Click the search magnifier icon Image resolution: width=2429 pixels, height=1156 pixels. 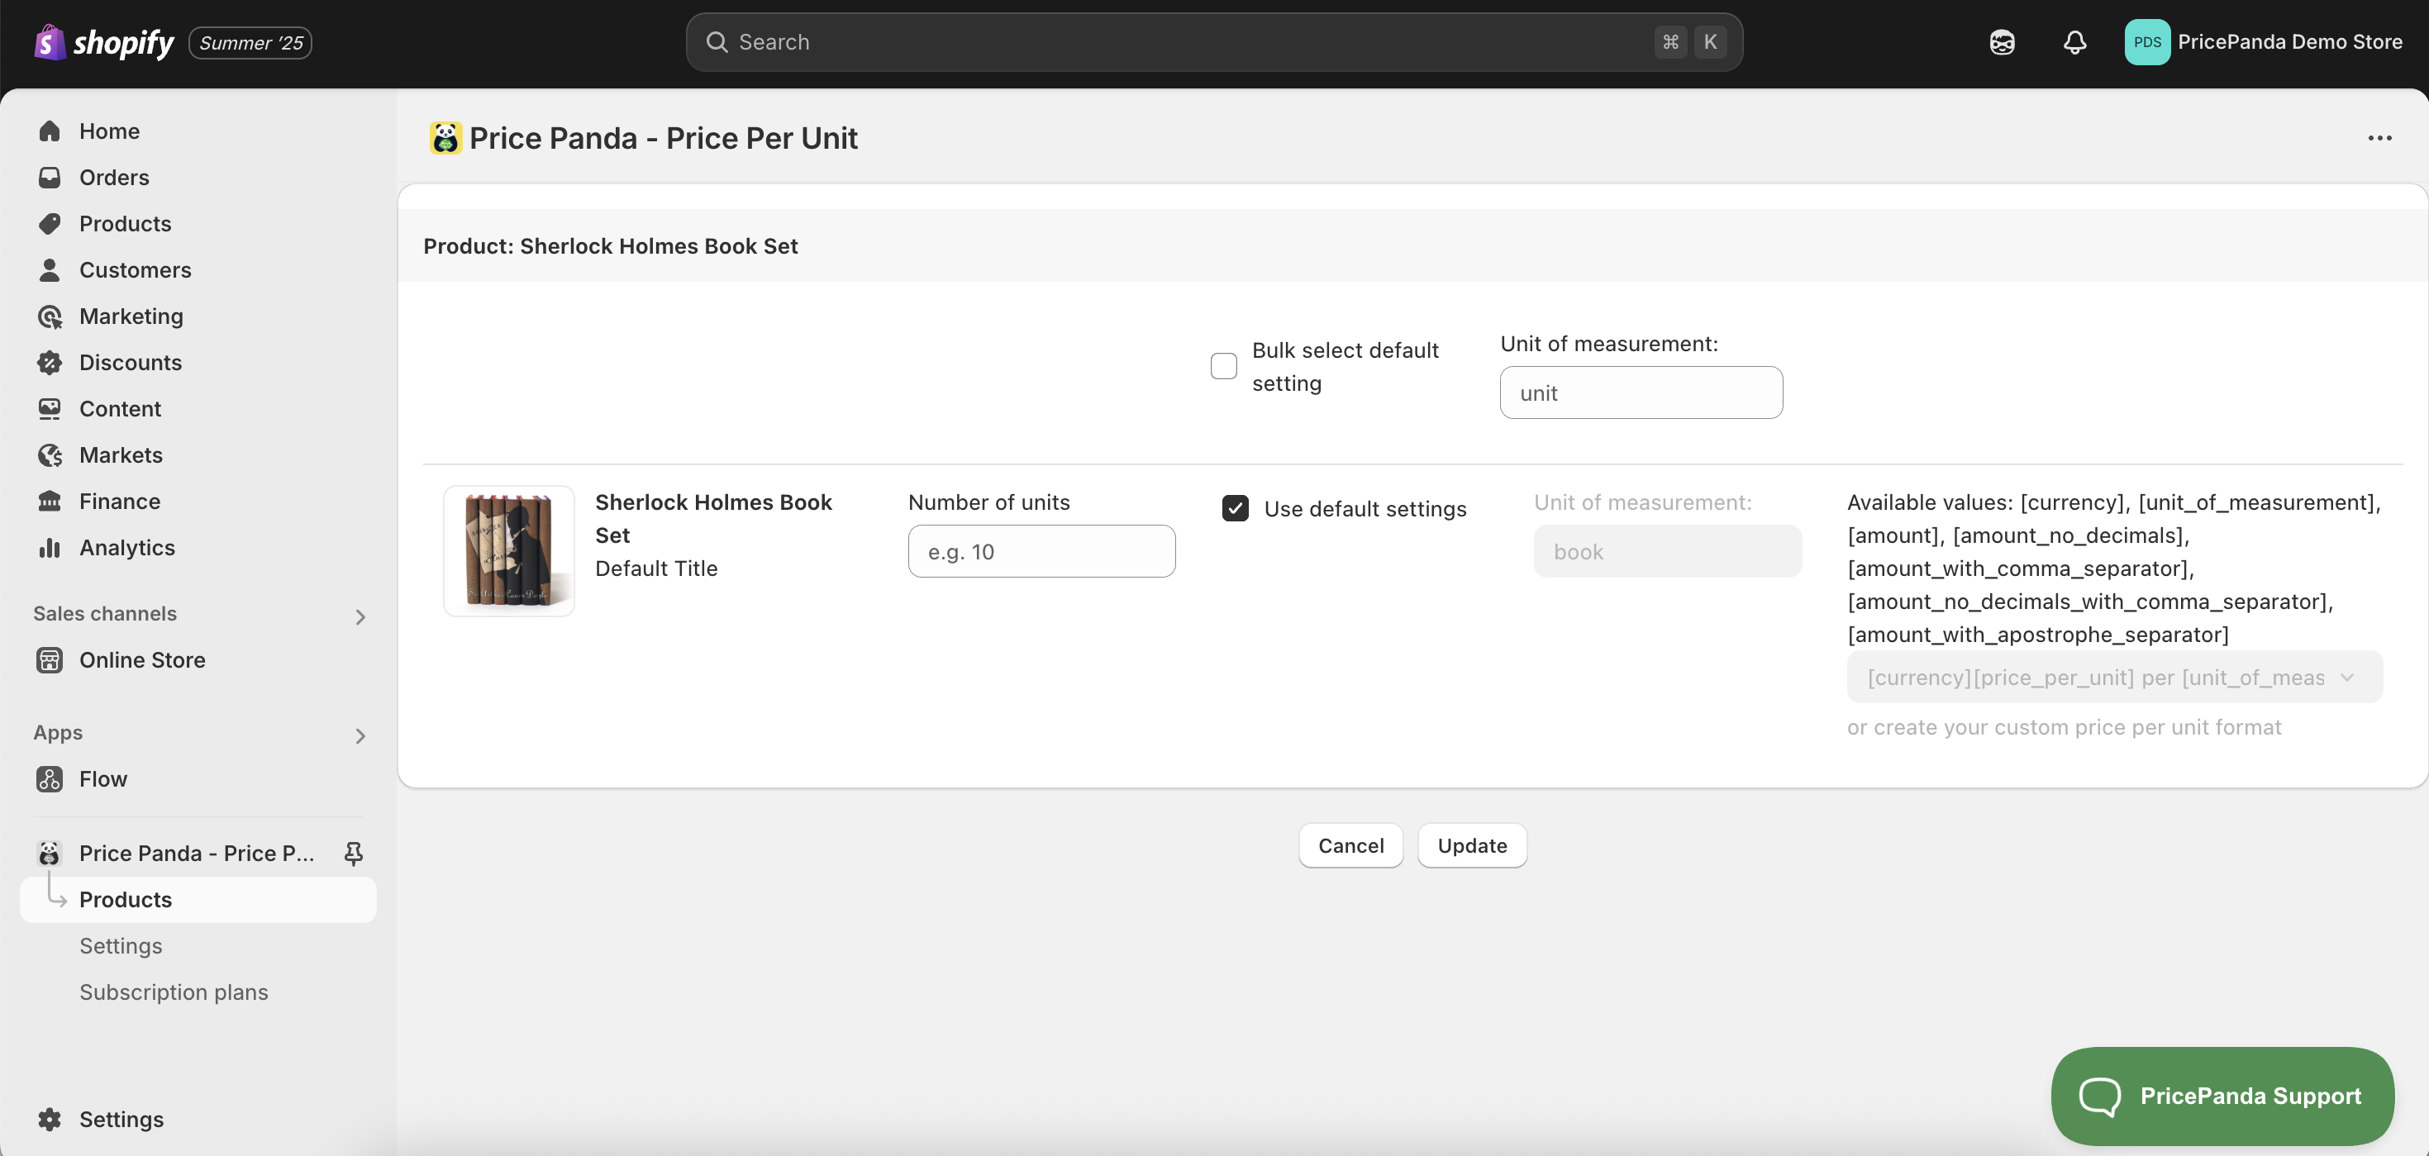717,42
